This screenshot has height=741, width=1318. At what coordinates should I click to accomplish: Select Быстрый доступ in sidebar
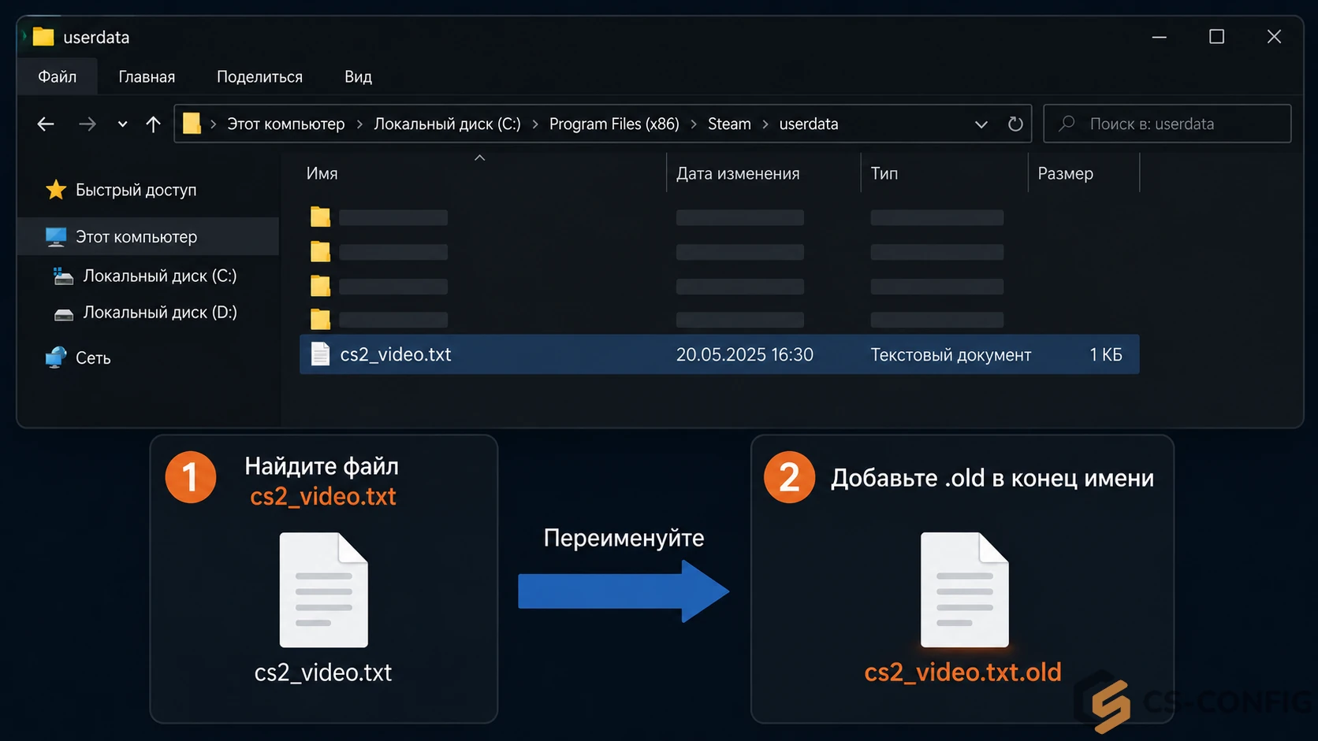tap(136, 190)
